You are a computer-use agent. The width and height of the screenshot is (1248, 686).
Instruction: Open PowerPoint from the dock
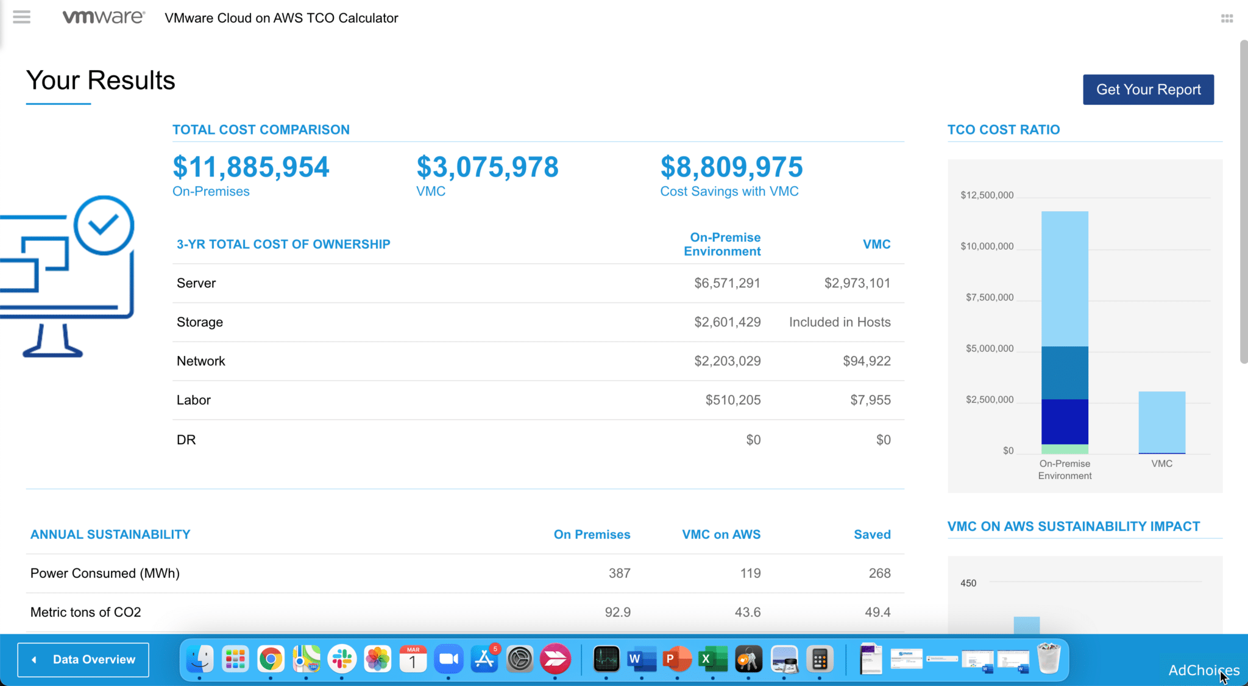[x=677, y=659]
